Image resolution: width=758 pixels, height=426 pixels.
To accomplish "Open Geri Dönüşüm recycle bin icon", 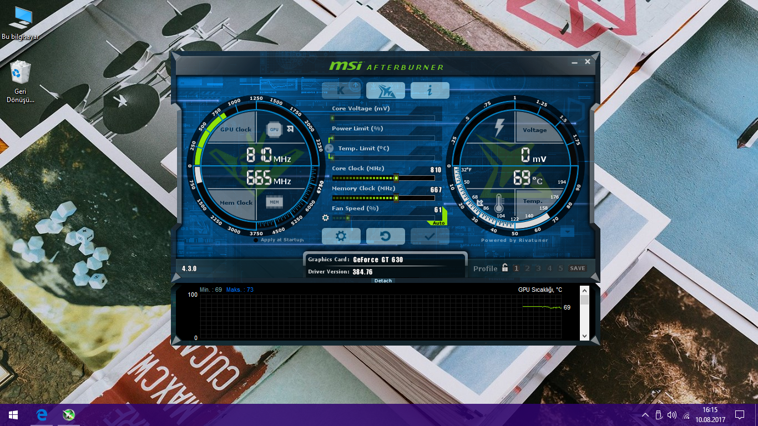I will (21, 82).
